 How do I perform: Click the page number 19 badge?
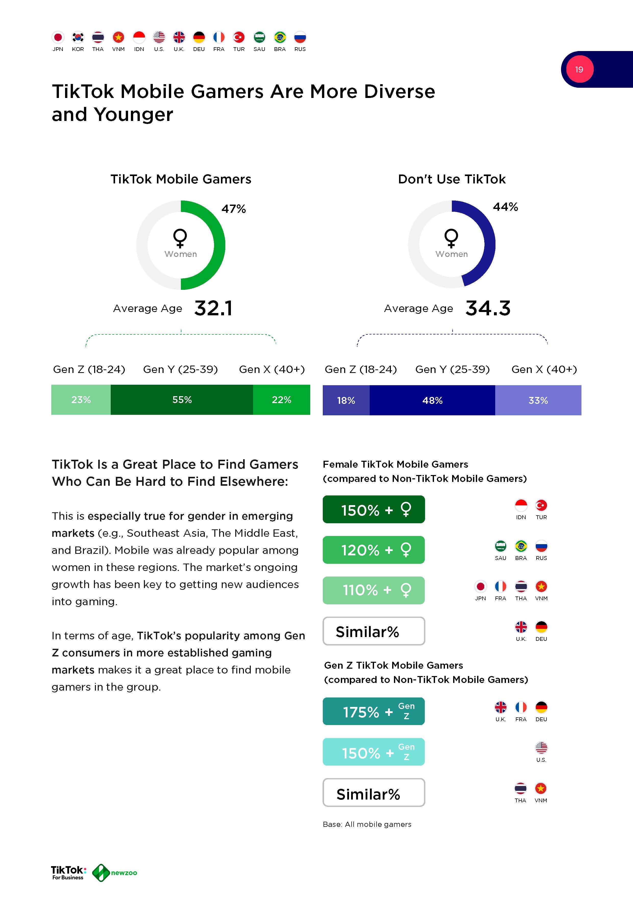point(579,70)
